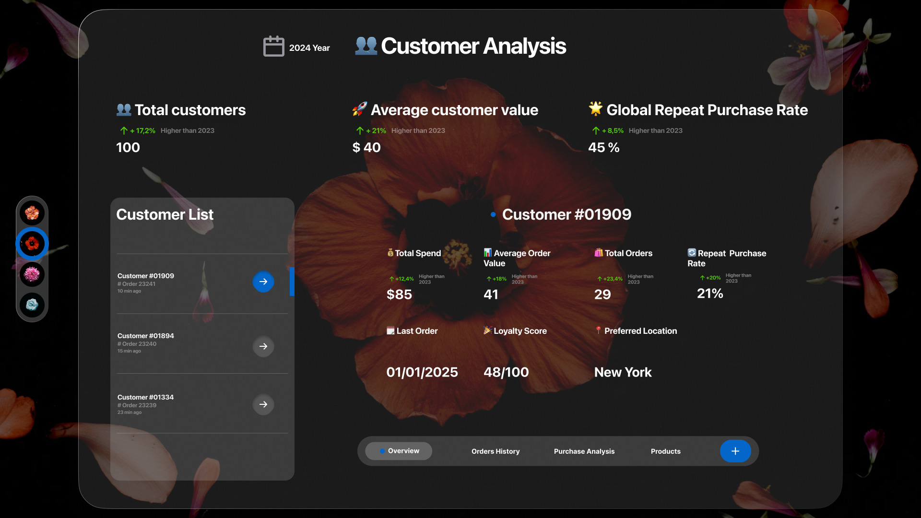Switch to the Overview tab
The image size is (921, 518).
399,451
